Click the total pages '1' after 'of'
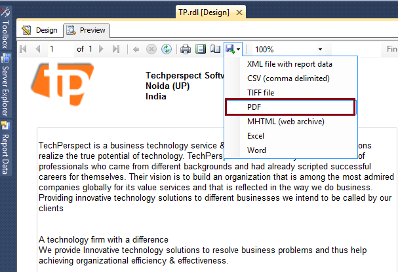398x272 pixels. (90, 49)
